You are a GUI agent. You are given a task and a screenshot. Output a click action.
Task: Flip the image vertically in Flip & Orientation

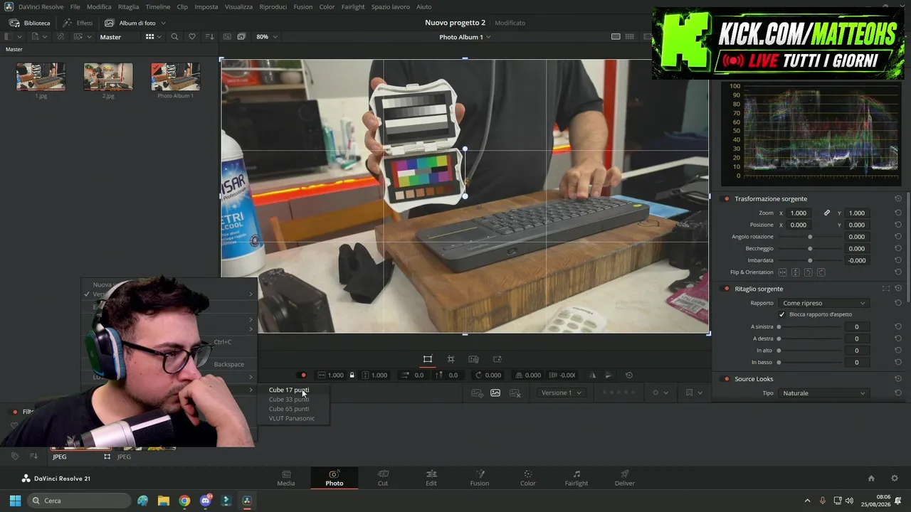click(796, 272)
